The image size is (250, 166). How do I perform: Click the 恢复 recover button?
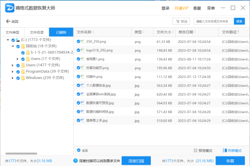pyautogui.click(x=230, y=161)
